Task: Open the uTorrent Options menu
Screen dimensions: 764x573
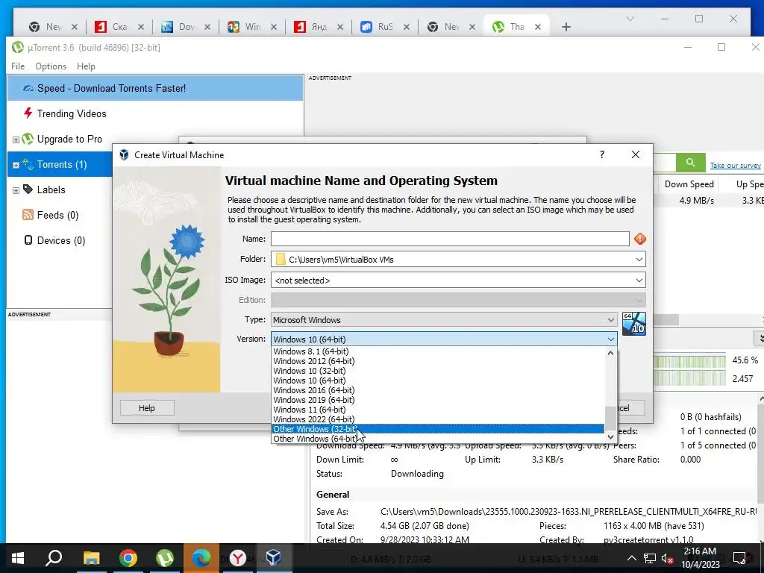Action: 51,66
